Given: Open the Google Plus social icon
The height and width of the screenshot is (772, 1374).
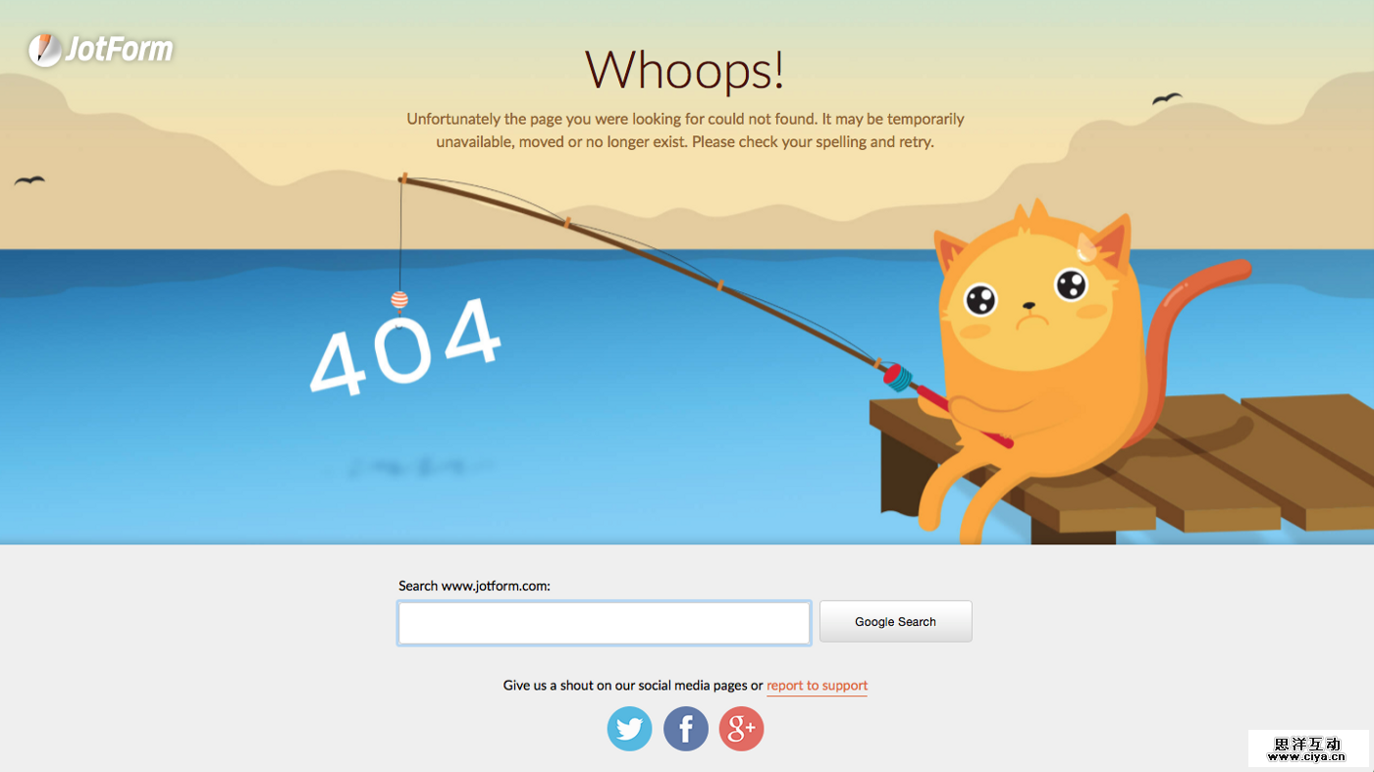Looking at the screenshot, I should click(741, 729).
